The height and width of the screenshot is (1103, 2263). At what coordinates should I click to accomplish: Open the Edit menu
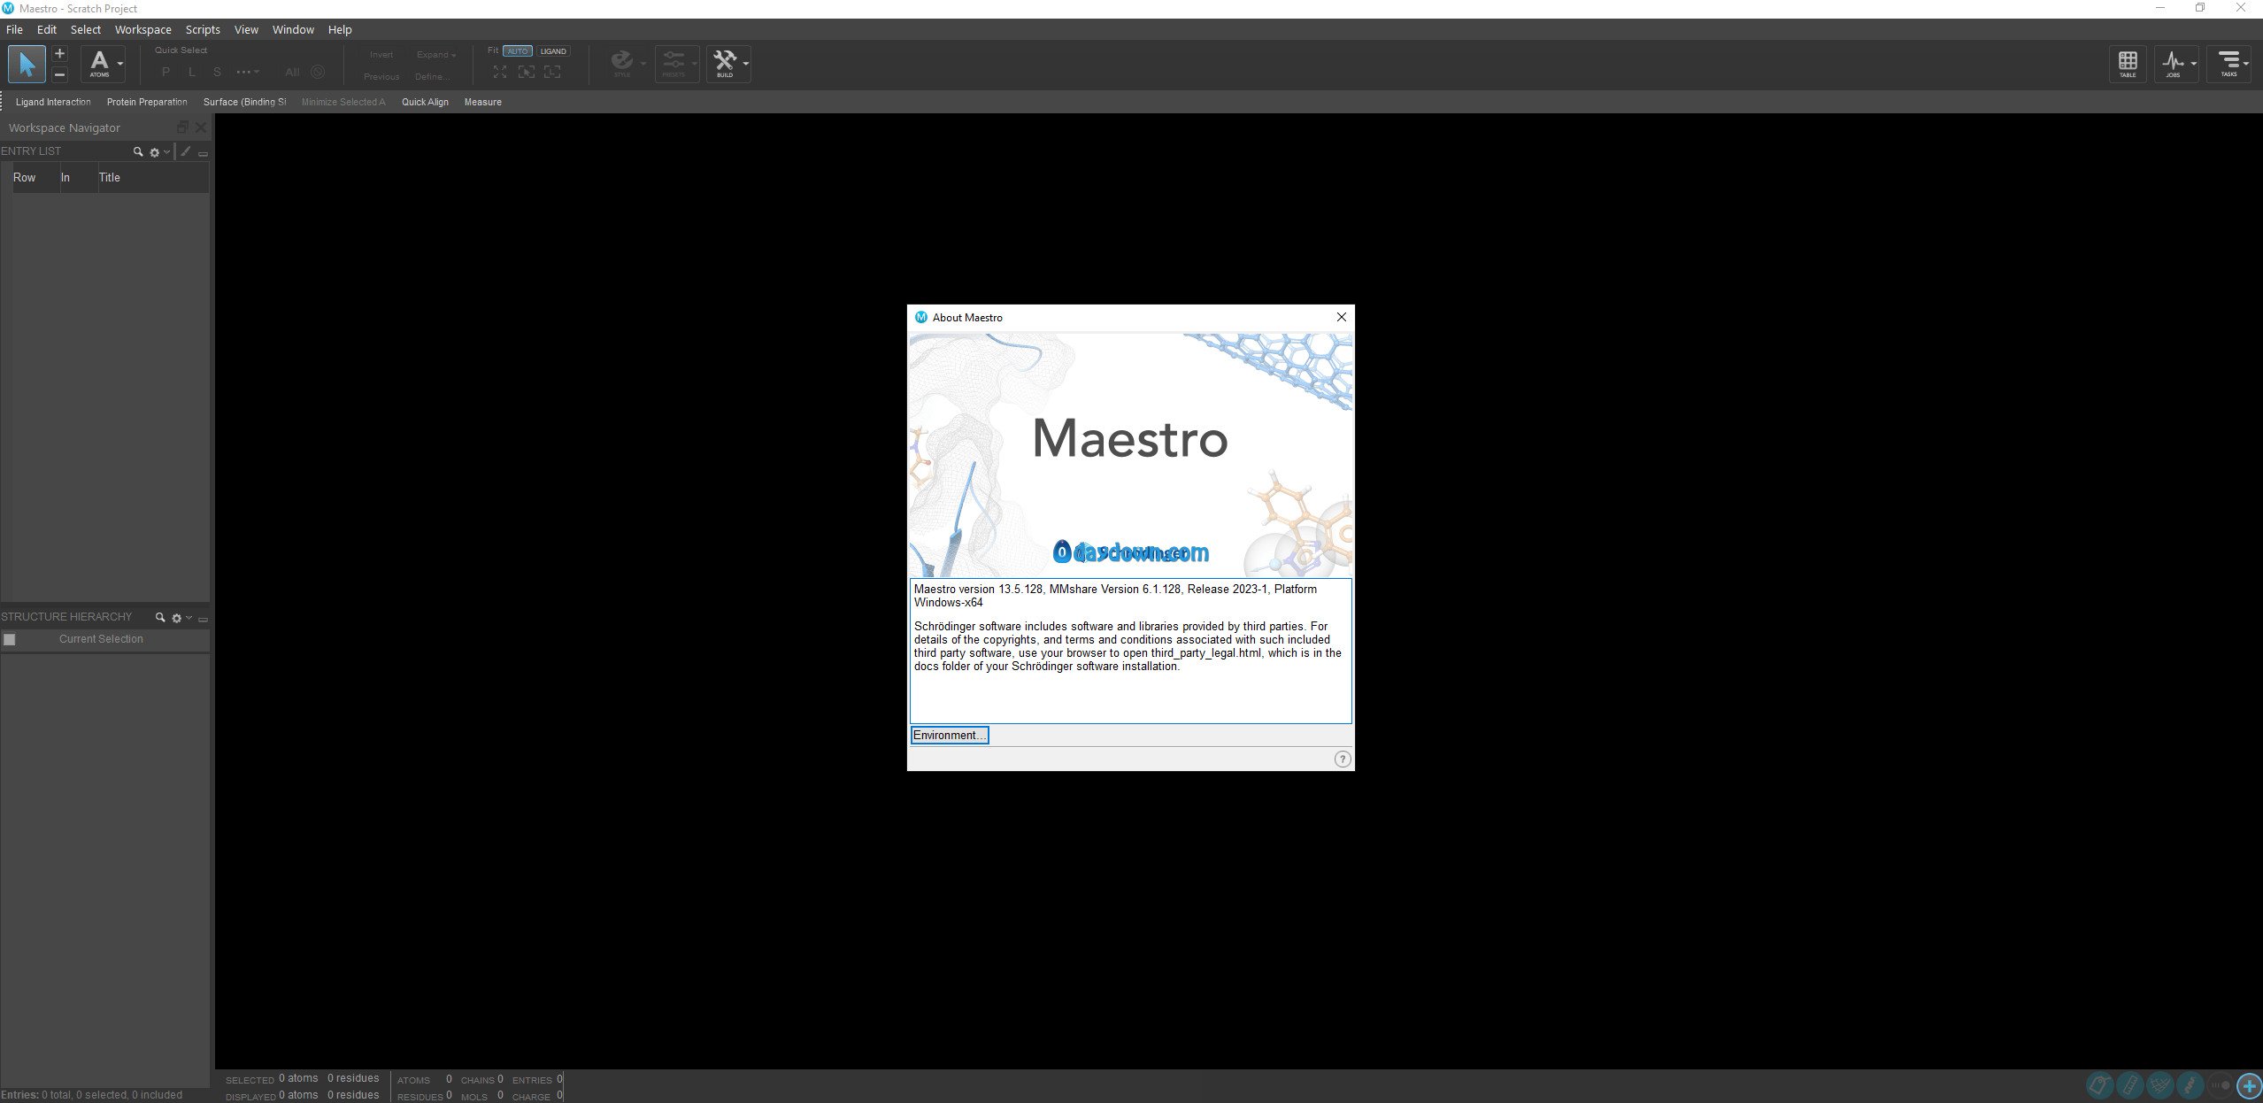click(47, 29)
